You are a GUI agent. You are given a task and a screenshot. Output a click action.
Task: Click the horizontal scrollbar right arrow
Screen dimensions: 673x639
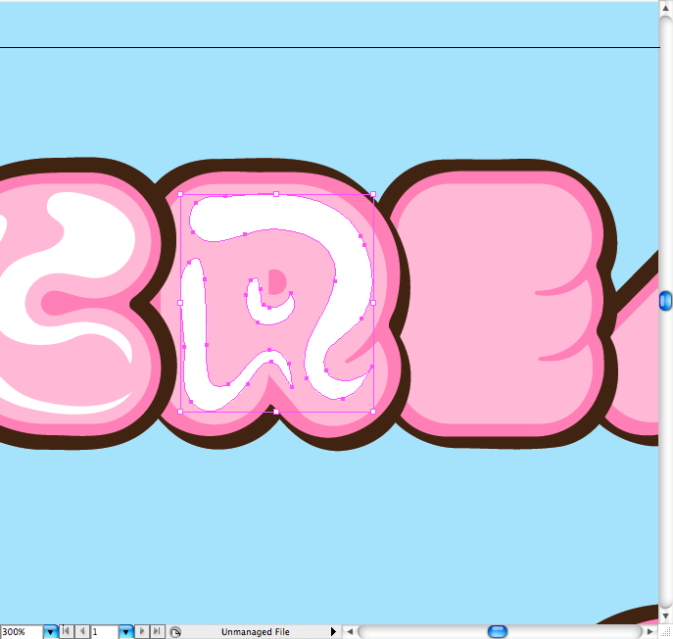[x=650, y=632]
